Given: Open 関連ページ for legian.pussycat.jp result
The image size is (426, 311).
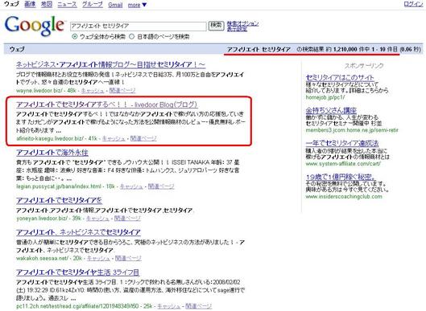Looking at the screenshot, I should [x=161, y=186].
